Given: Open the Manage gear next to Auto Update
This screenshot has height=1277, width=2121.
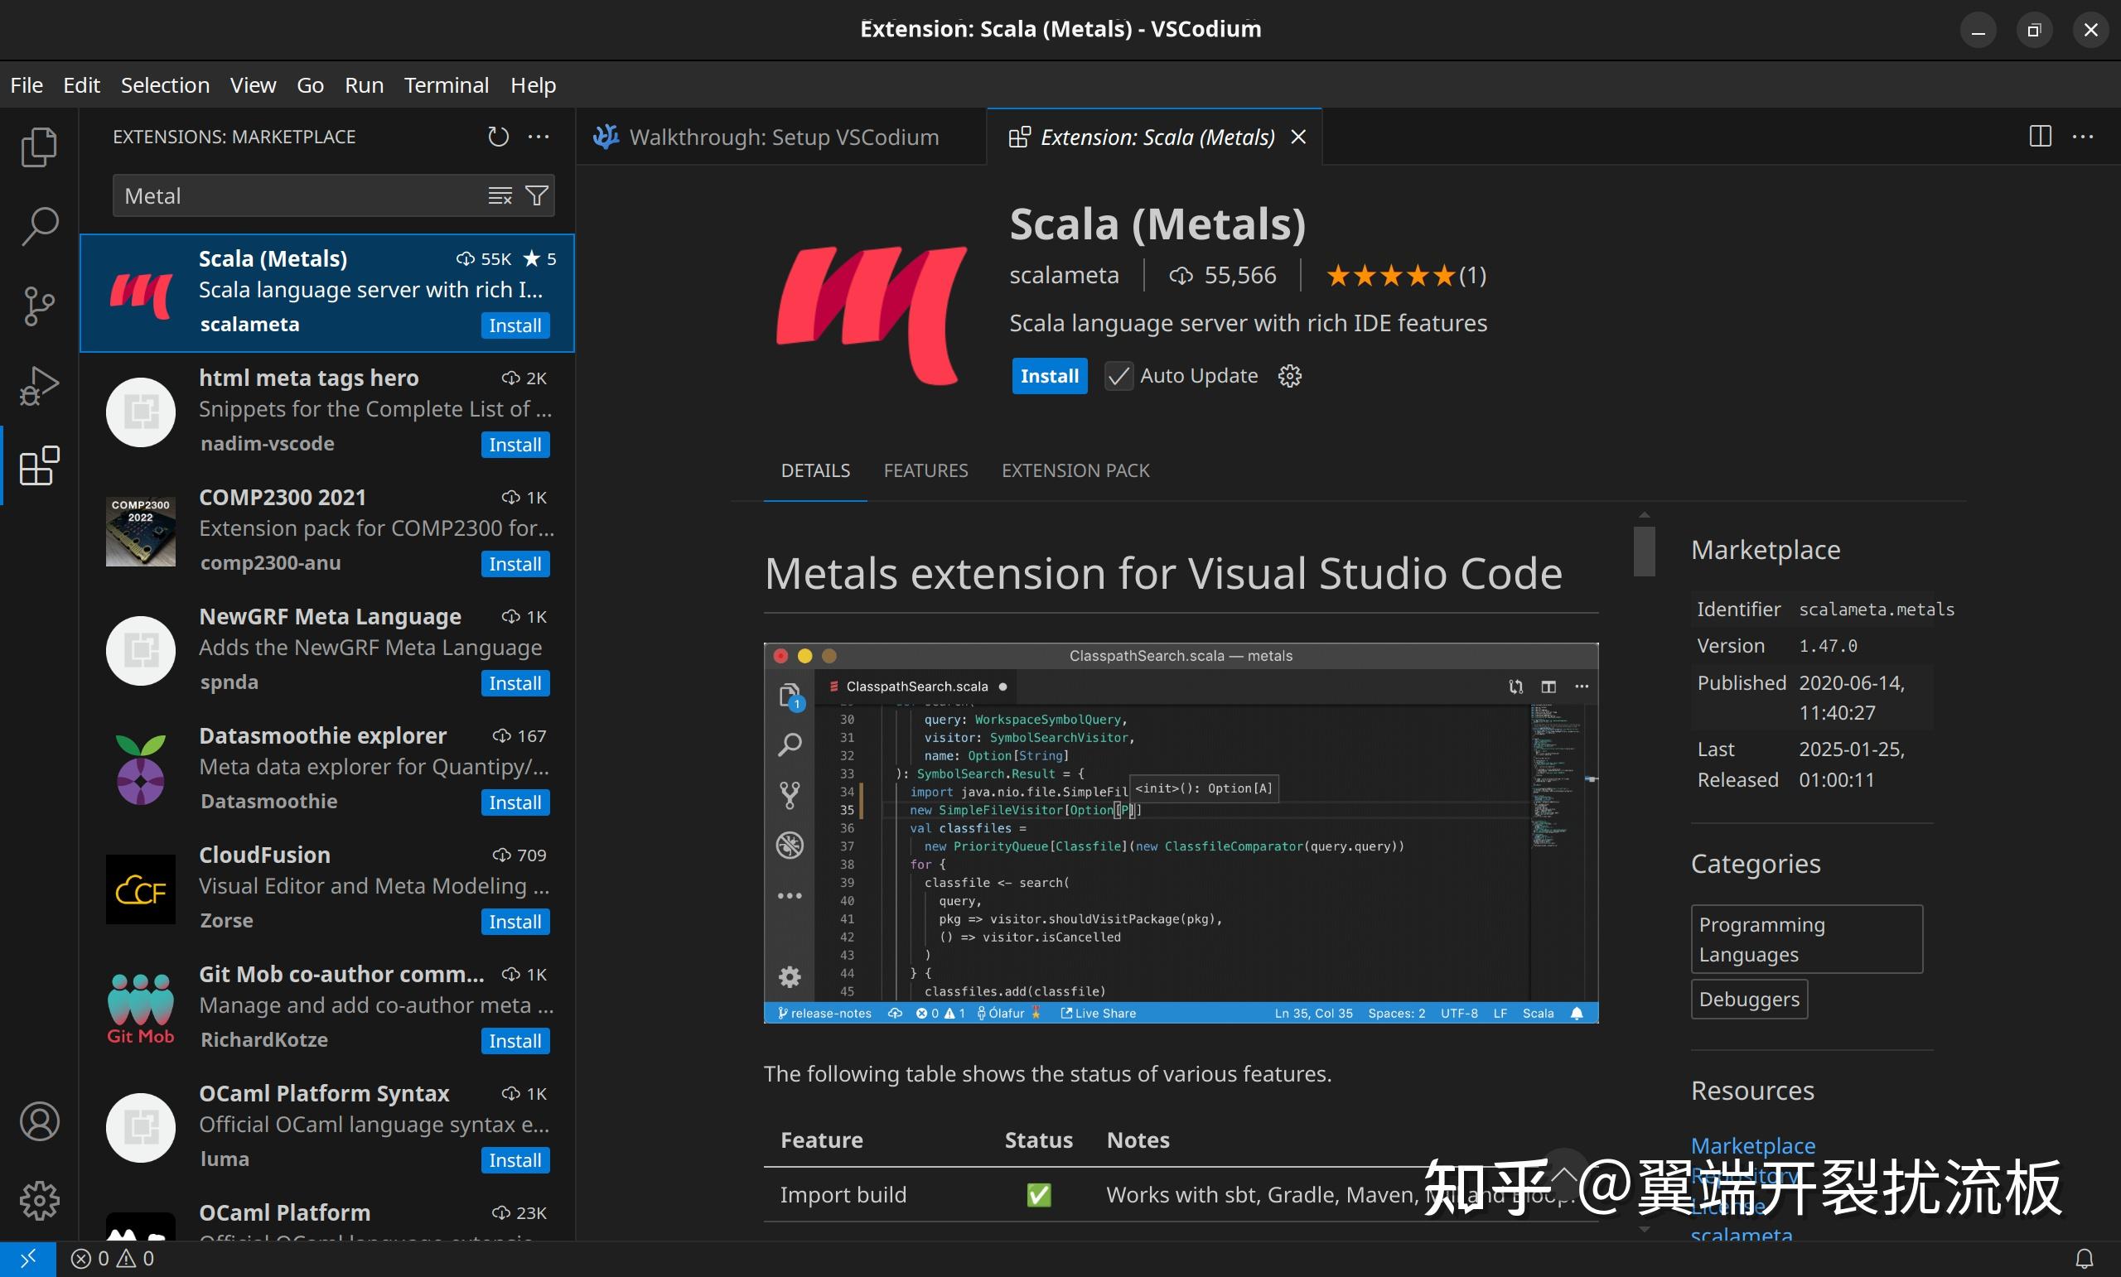Looking at the screenshot, I should pos(1288,376).
